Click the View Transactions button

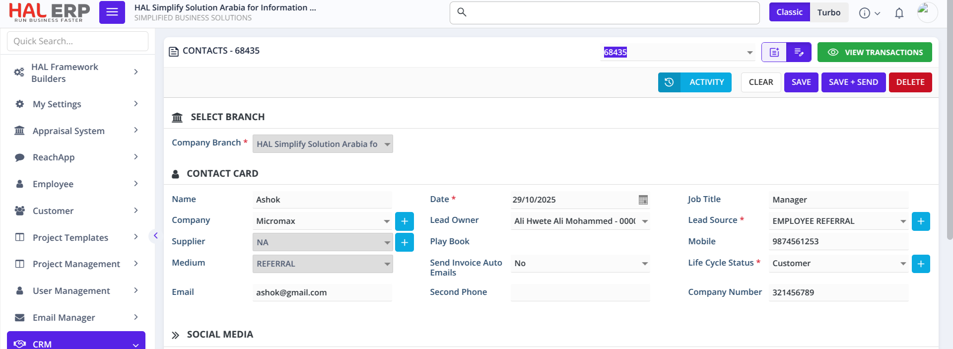(x=874, y=52)
